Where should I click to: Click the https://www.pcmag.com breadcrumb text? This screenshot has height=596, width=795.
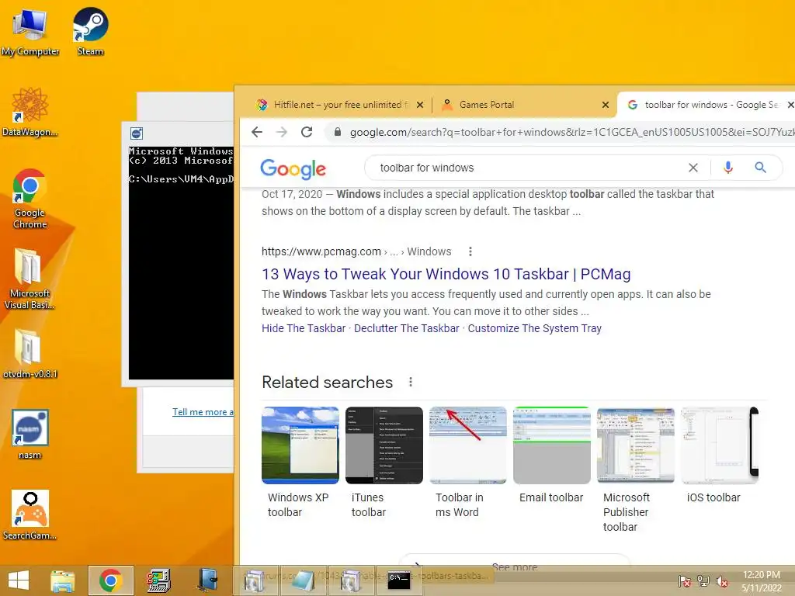[321, 251]
